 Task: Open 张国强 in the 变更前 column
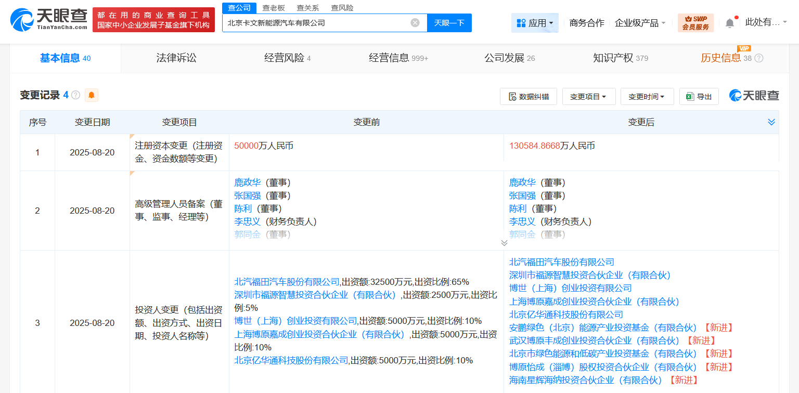(x=248, y=195)
